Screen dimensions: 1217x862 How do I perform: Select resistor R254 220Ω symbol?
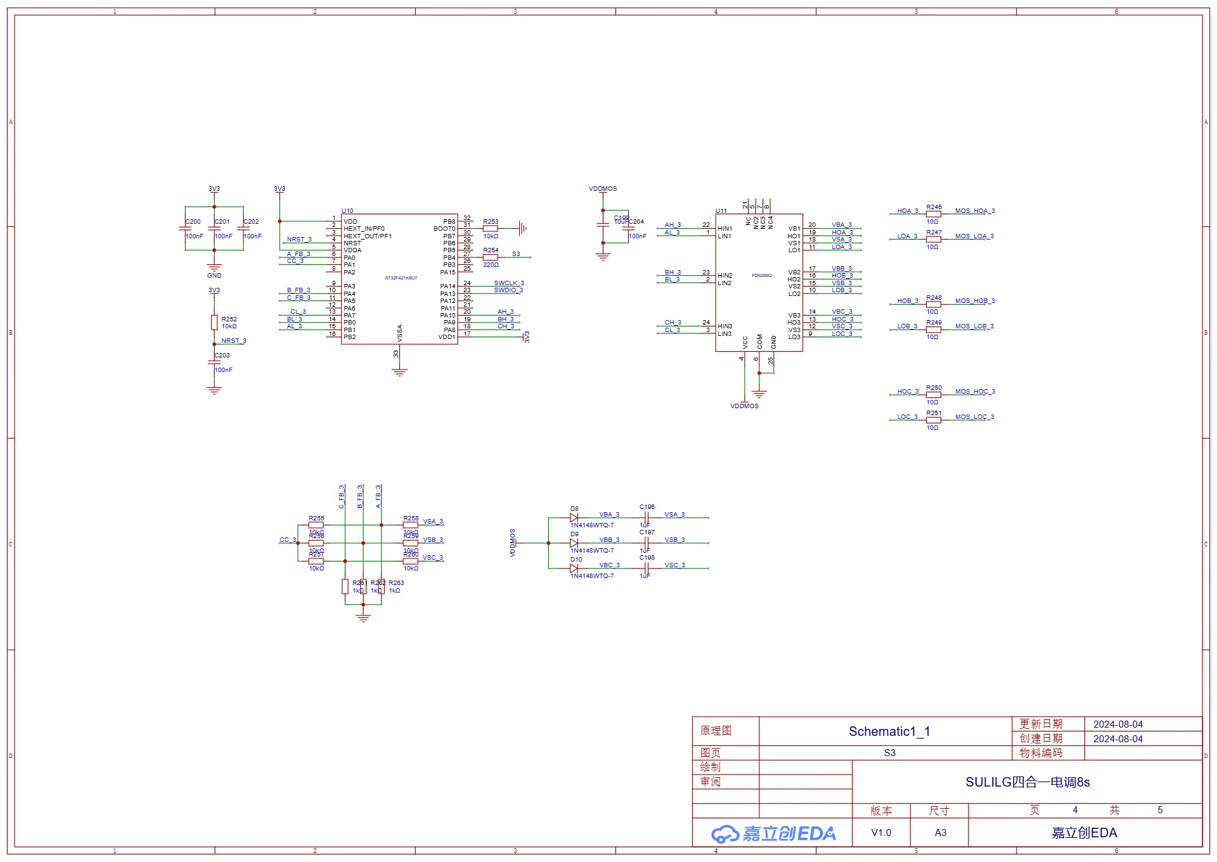[x=490, y=257]
